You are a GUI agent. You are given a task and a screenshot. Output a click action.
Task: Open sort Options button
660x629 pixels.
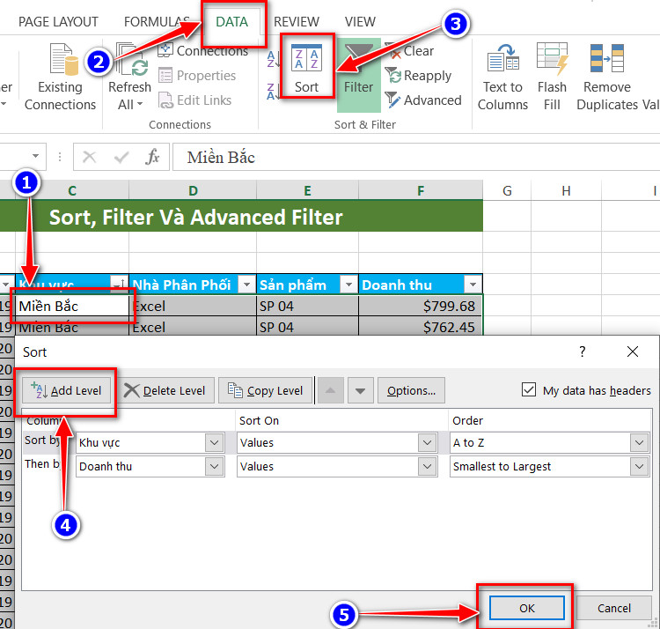tap(411, 390)
